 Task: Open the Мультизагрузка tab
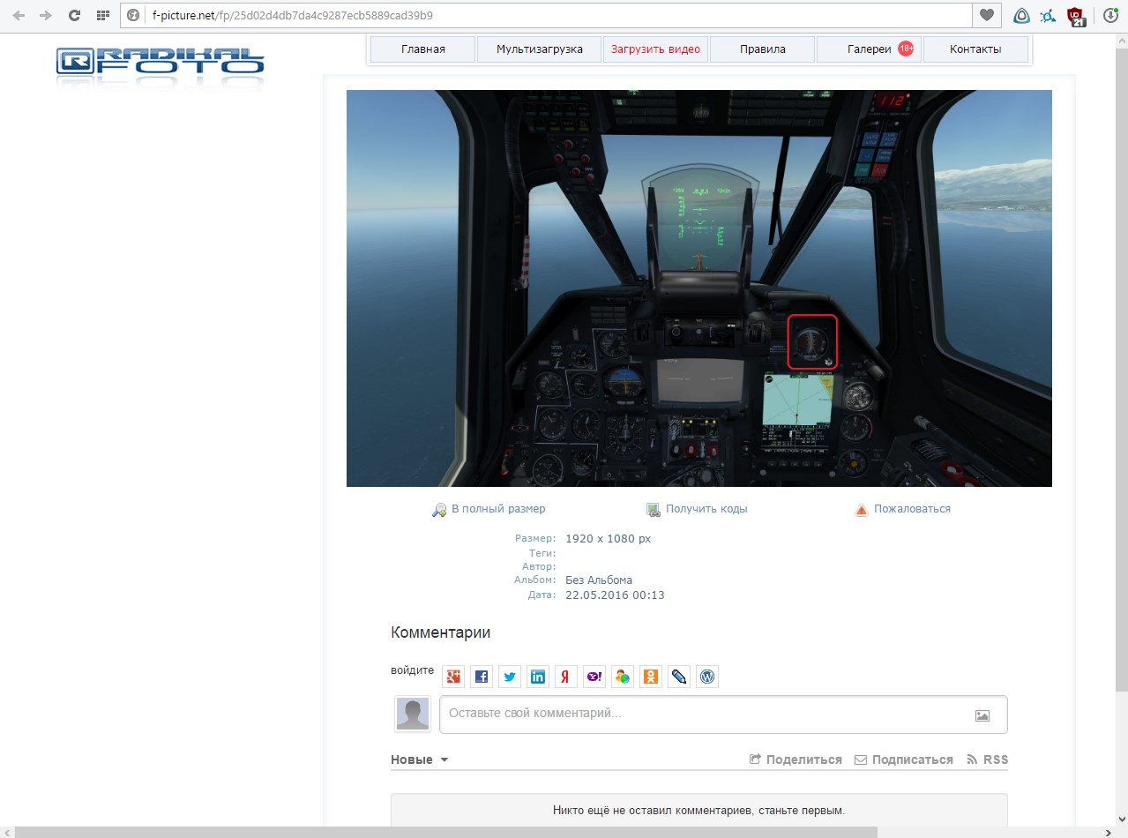pos(539,49)
